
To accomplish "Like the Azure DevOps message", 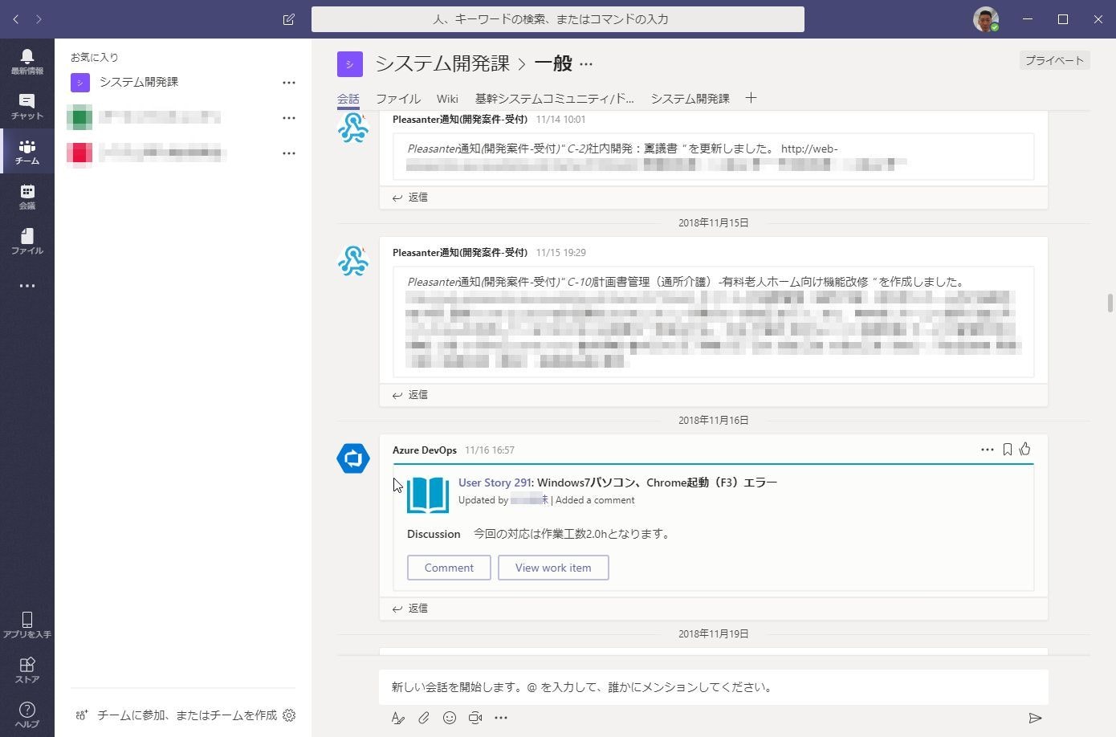I will [1025, 450].
